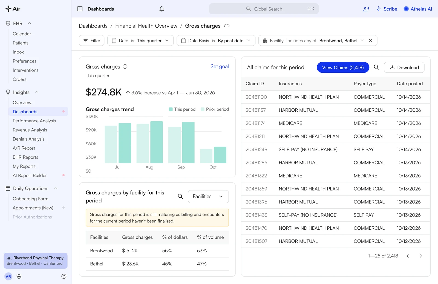Toggle This period legend swatch
This screenshot has width=438, height=284.
171,109
